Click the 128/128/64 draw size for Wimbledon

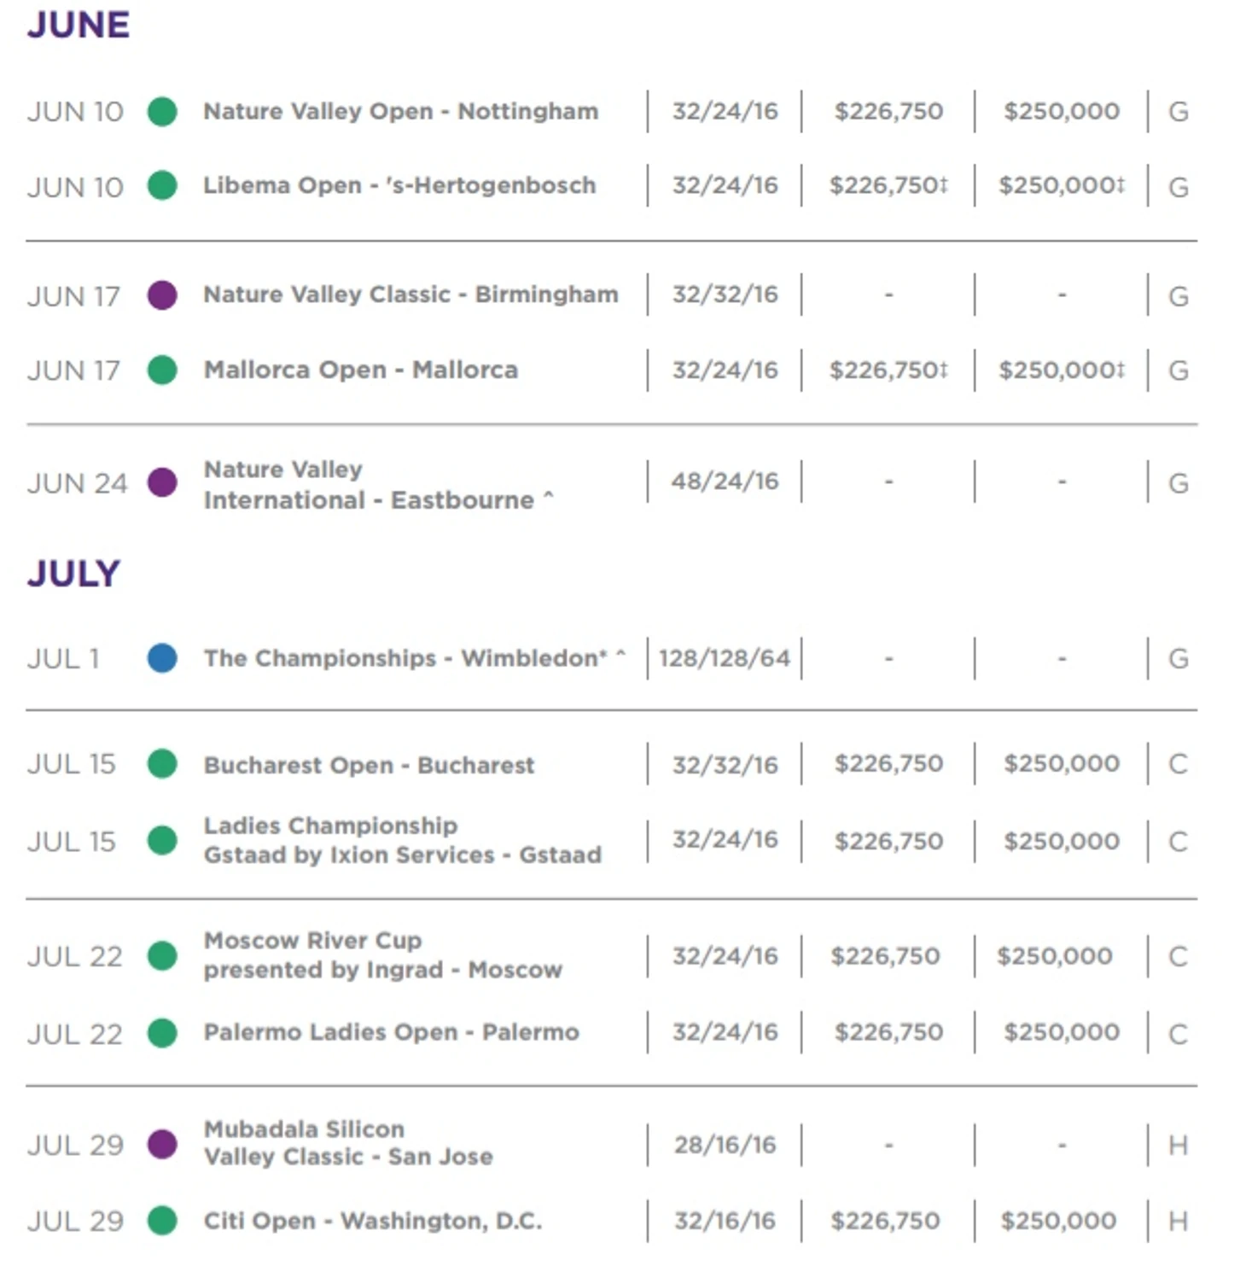725,658
